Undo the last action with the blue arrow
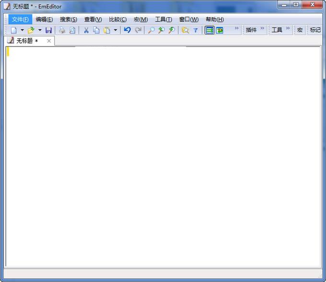Viewport: 326px width, 282px height. [x=127, y=30]
